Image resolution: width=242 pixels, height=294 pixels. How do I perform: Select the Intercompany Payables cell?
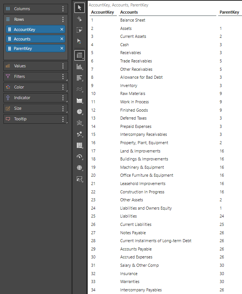pos(141,290)
